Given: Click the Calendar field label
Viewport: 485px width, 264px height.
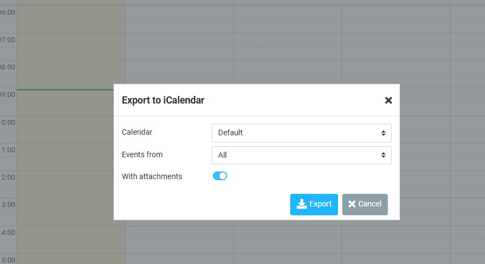Looking at the screenshot, I should [x=137, y=132].
